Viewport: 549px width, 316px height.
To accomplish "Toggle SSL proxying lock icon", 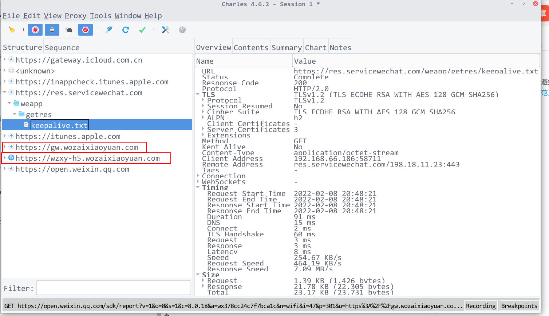I will click(52, 30).
